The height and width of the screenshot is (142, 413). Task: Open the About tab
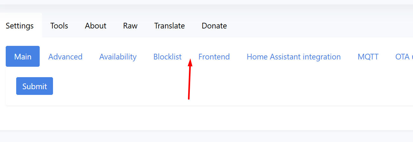96,26
